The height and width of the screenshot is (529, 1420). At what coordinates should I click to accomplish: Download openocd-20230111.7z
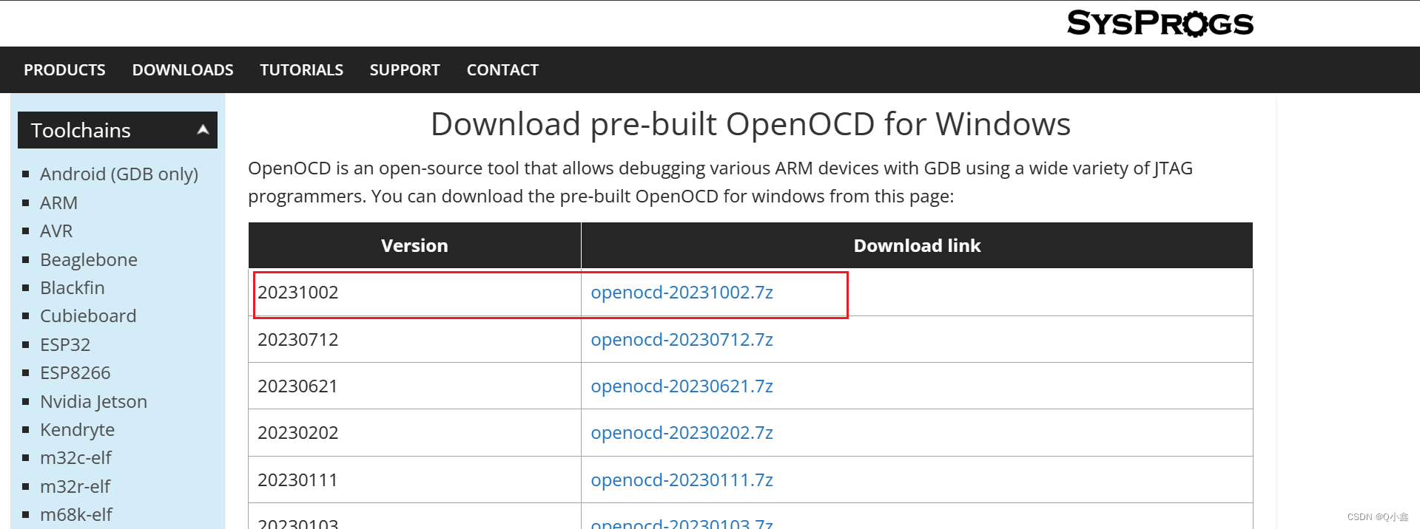point(682,479)
